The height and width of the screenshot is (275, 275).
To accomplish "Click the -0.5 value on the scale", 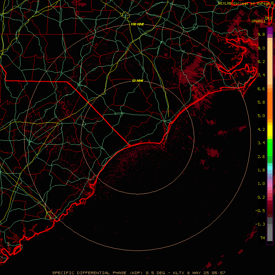I will (260, 211).
